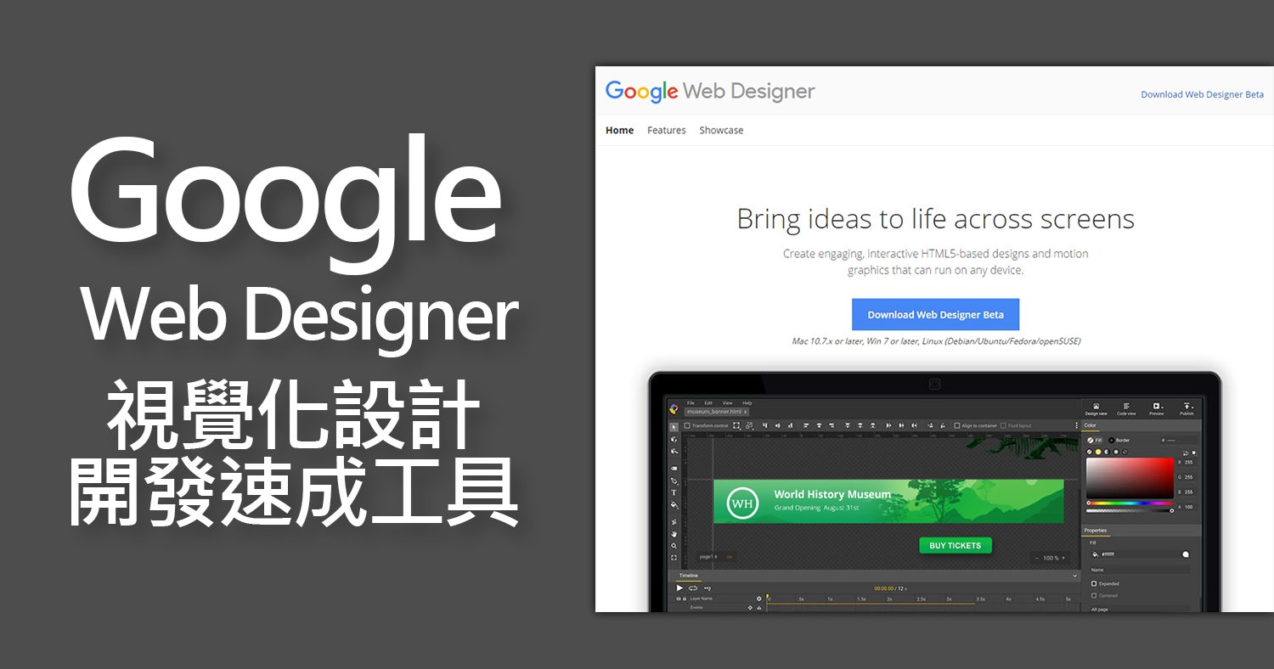Select the no-color icon in swatch row
Viewport: 1274px width, 669px height.
(x=1089, y=452)
